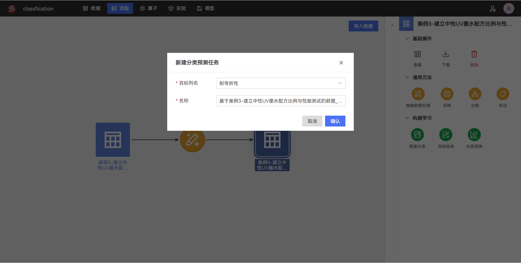Image resolution: width=521 pixels, height=263 pixels.
Task: Click the 下载 download icon
Action: coord(446,54)
